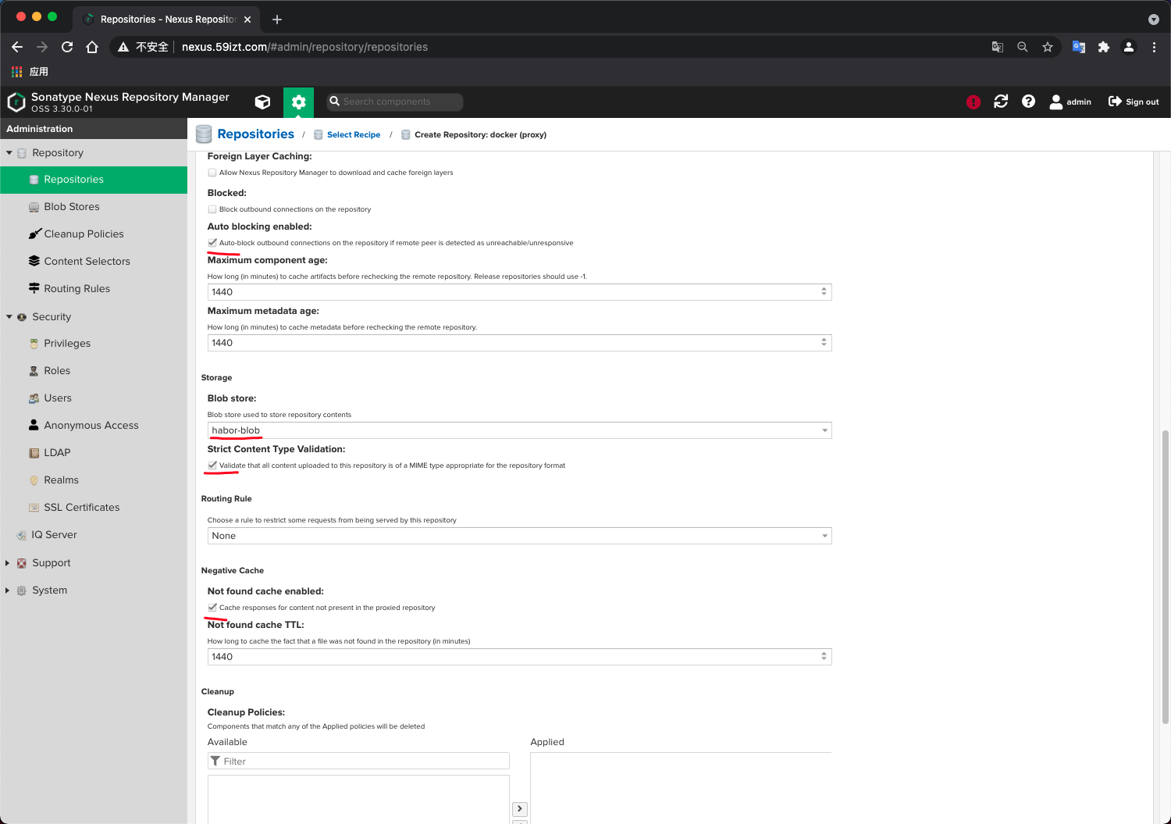The width and height of the screenshot is (1171, 824).
Task: Open LDAP in sidebar
Action: (94, 453)
